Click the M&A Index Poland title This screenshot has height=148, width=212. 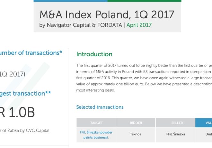pyautogui.click(x=107, y=14)
